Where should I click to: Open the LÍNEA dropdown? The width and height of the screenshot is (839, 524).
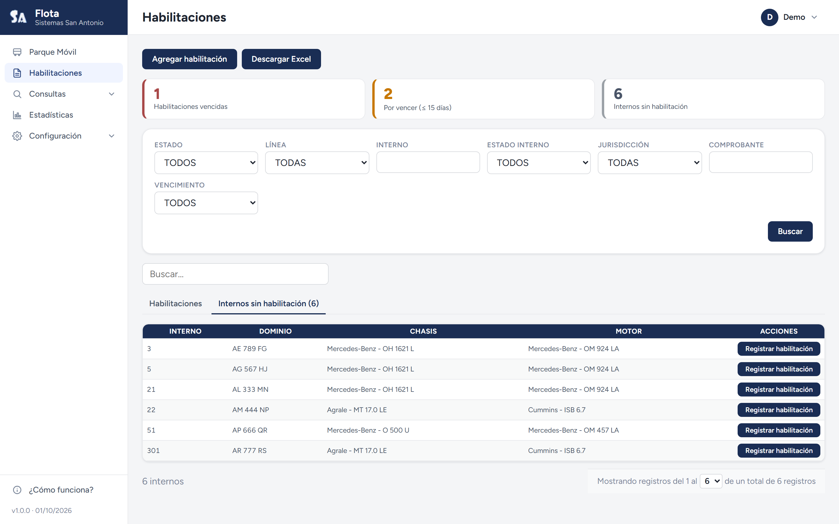coord(317,162)
